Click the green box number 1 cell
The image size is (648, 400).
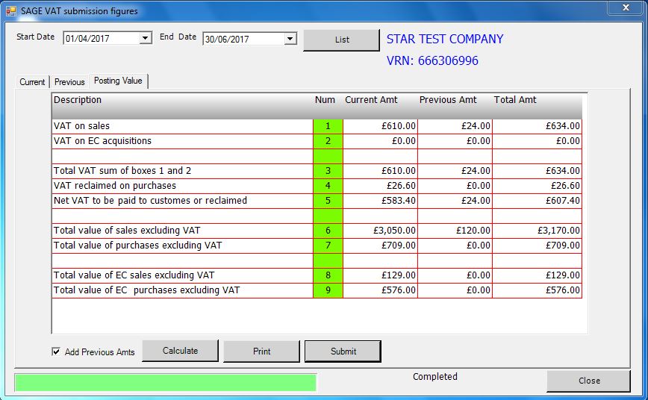pyautogui.click(x=328, y=126)
